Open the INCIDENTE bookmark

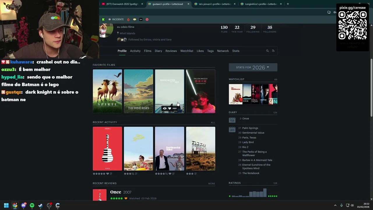click(x=116, y=20)
